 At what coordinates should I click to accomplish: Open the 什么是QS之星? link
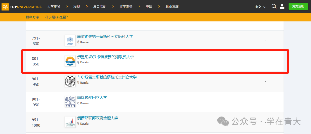56,17
